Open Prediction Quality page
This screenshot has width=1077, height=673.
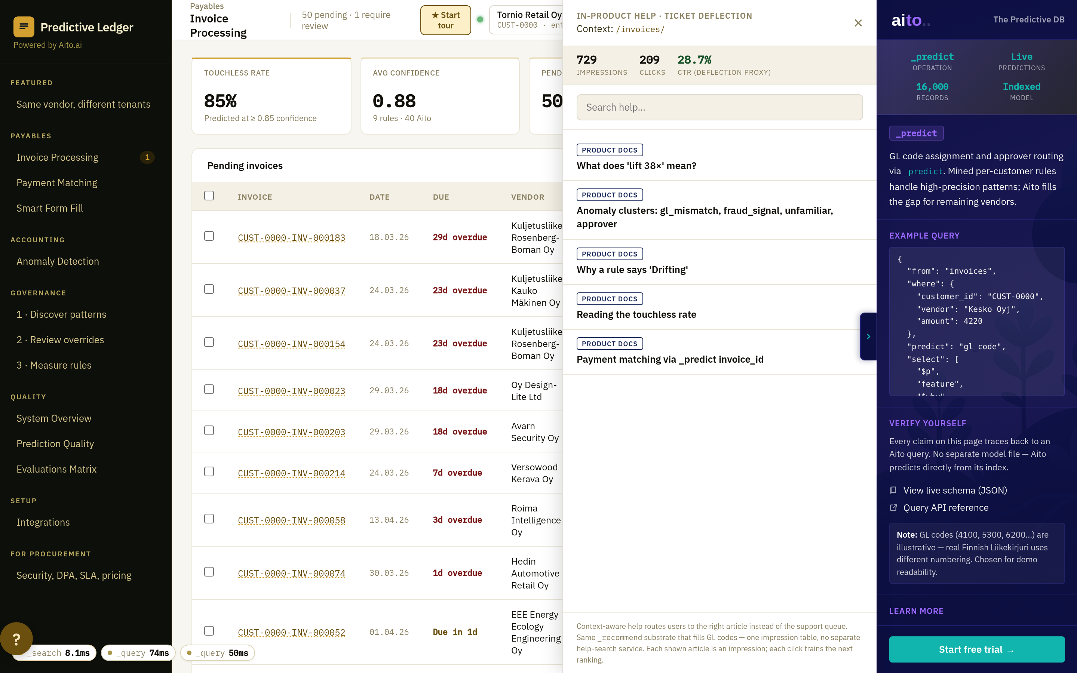click(x=55, y=444)
